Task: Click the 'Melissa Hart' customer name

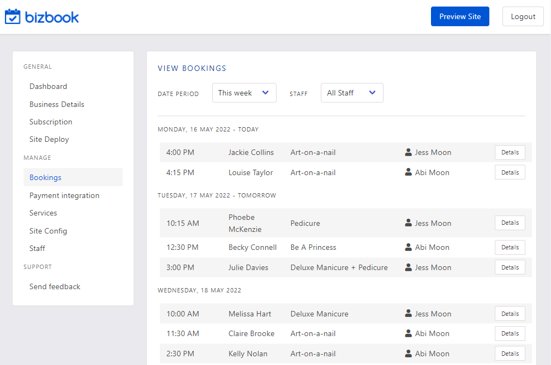Action: pyautogui.click(x=250, y=314)
